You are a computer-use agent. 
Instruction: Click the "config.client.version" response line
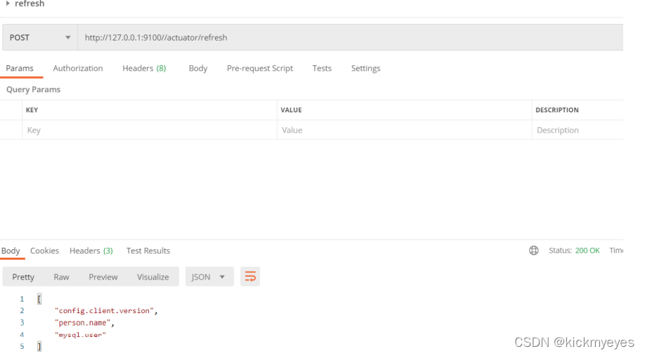[106, 311]
